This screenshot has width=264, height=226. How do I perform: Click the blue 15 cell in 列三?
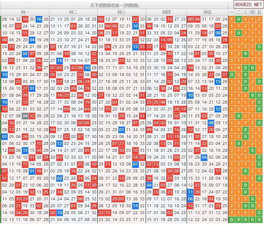coord(135,47)
